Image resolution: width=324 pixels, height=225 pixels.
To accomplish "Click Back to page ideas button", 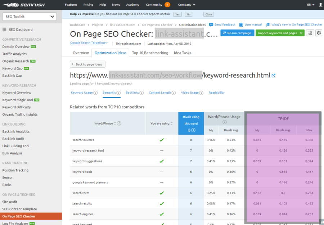I will [87, 64].
